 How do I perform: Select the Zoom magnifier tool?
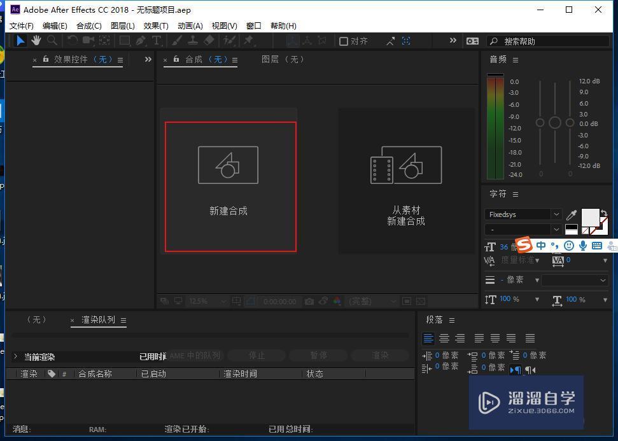click(52, 40)
